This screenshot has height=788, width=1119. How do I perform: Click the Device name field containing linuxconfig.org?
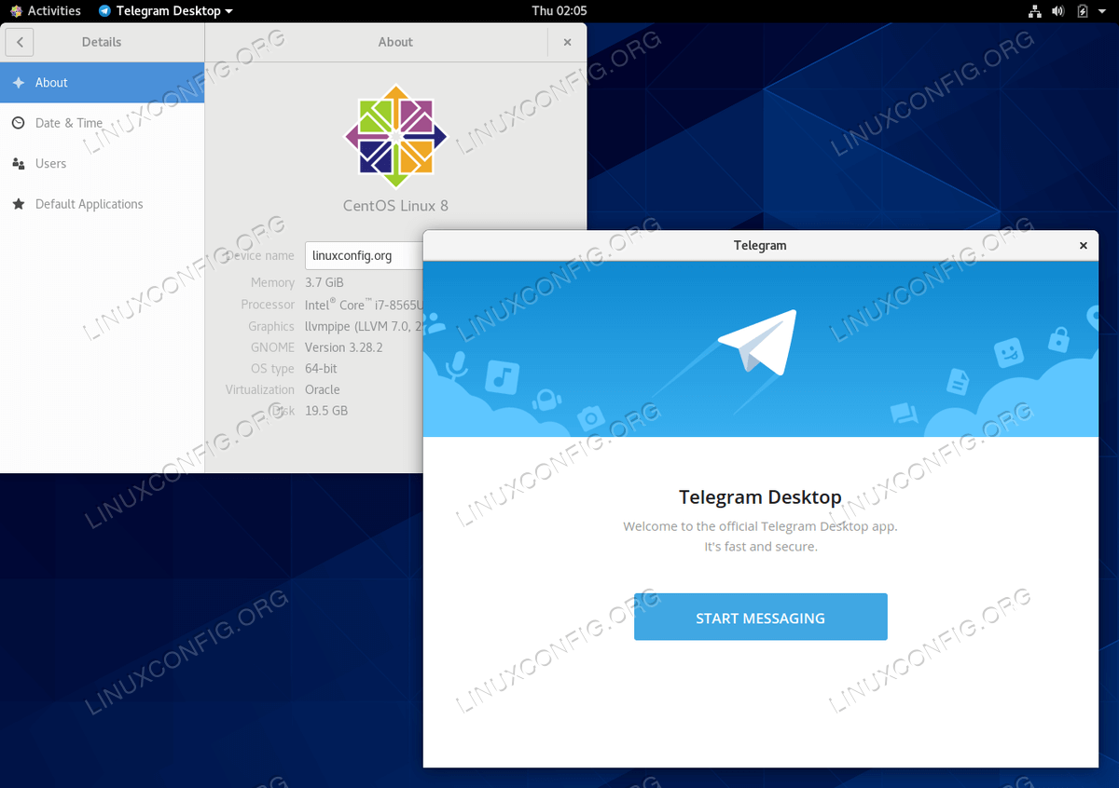(365, 255)
